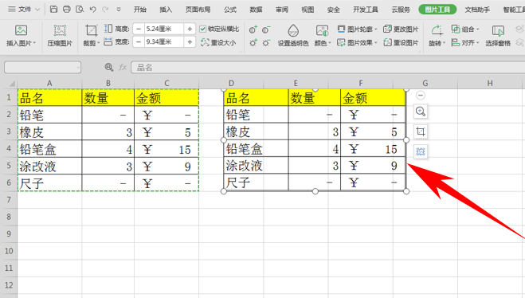Increase picture contrast with the contrast plus icon
This screenshot has width=525, height=298.
(253, 30)
